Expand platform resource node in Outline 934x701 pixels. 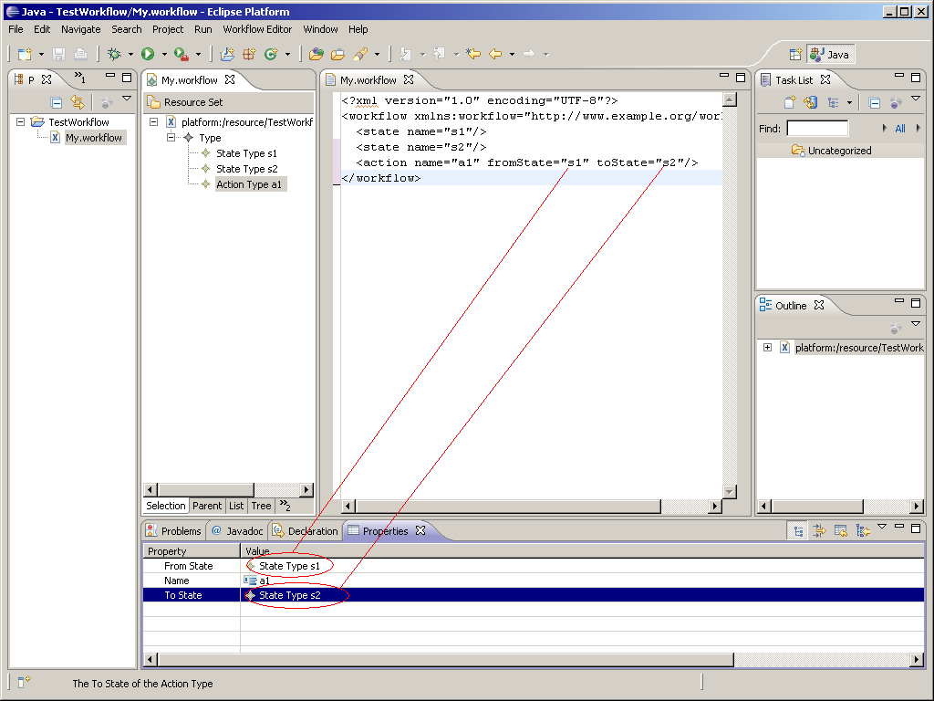tap(768, 348)
